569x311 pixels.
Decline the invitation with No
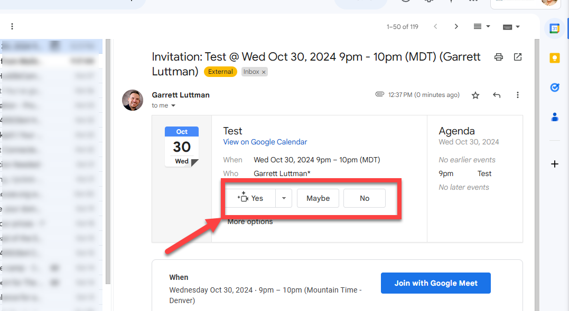(365, 198)
